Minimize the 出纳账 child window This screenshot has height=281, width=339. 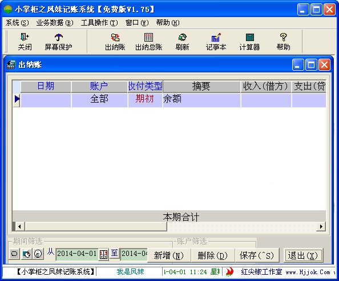pyautogui.click(x=298, y=64)
